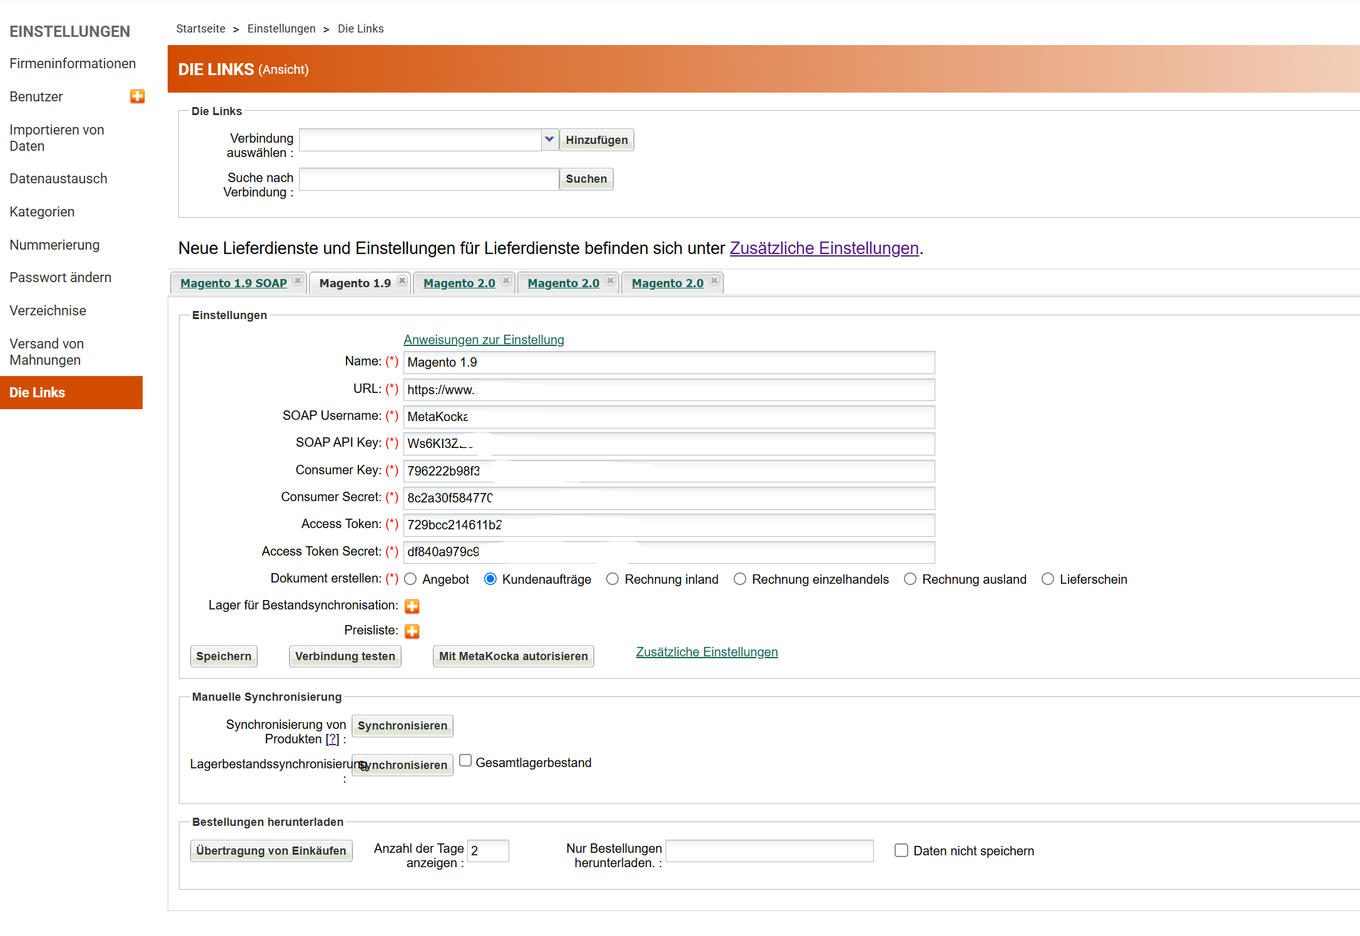
Task: Close the last Magento 2.0 tab
Action: point(714,281)
